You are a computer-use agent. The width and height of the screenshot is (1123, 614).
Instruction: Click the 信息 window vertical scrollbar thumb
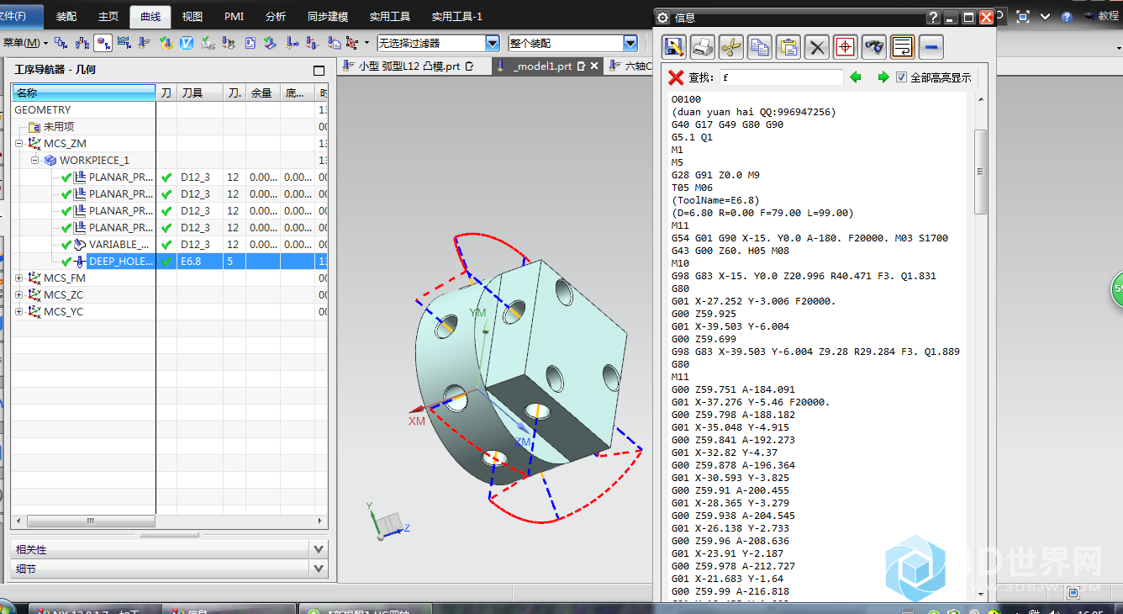coord(980,172)
